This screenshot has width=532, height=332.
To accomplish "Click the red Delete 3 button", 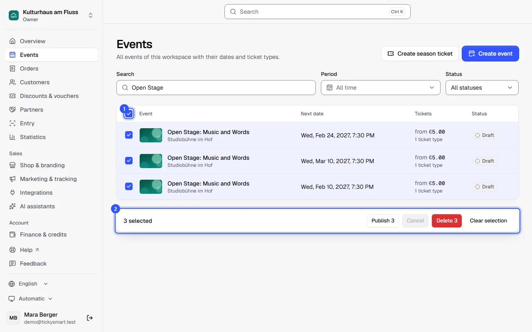I will coord(447,221).
